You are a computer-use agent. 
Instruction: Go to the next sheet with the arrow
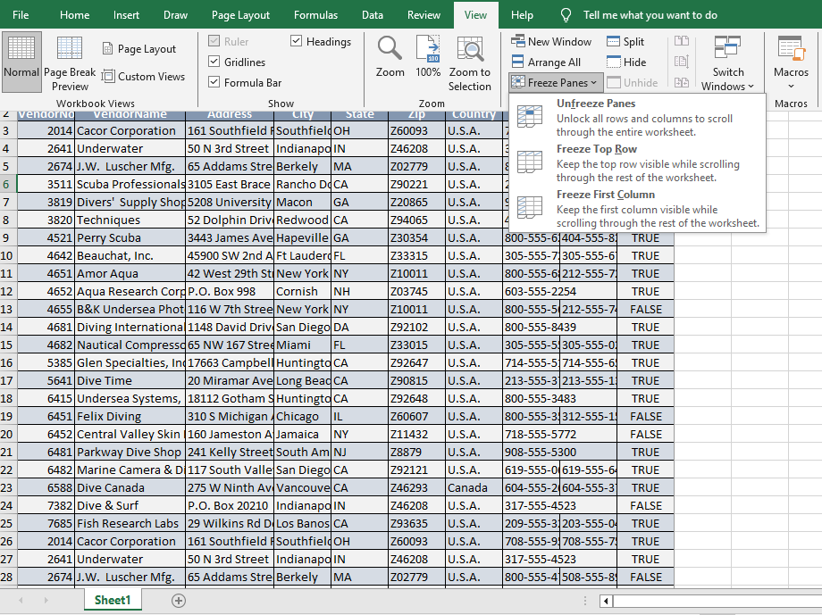(46, 601)
